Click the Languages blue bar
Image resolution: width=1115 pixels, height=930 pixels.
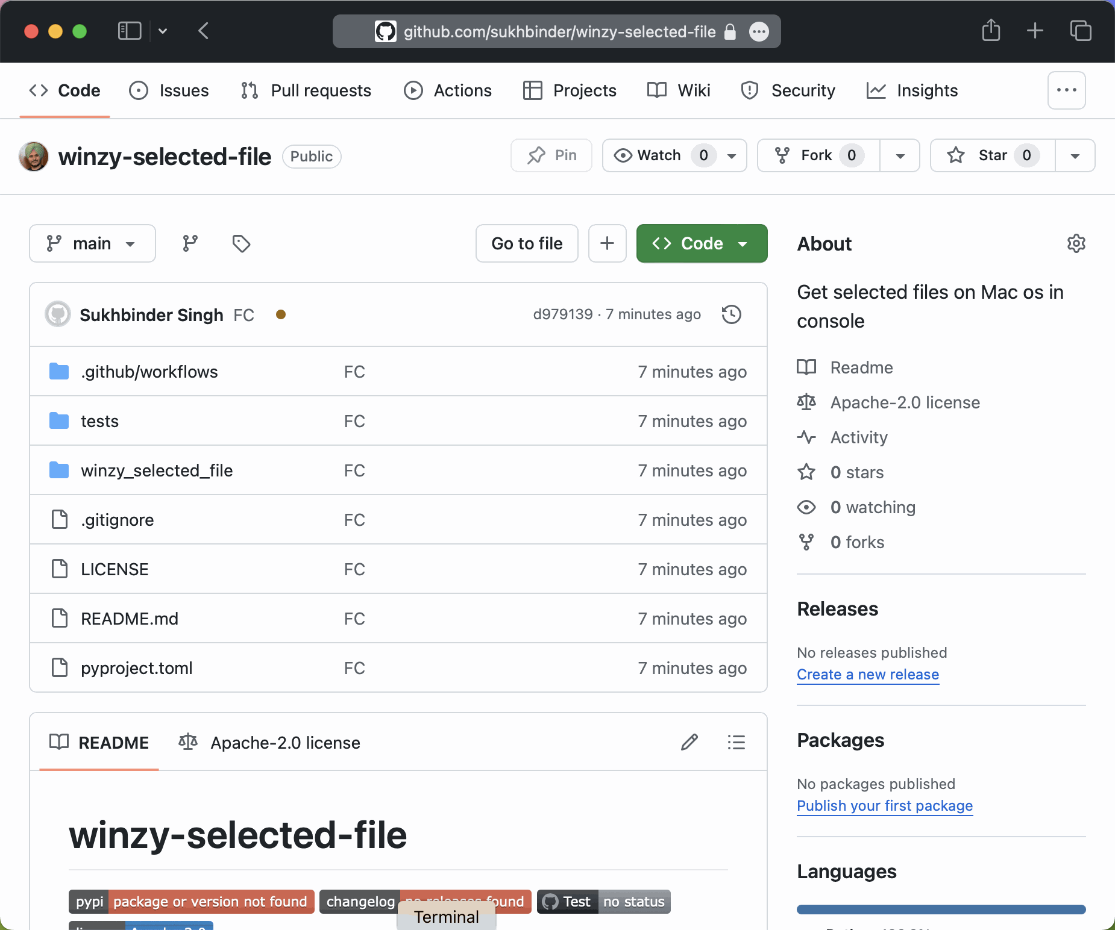coord(941,909)
